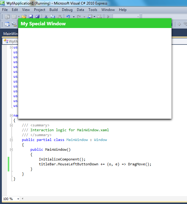187x204 pixels.
Task: Click the Save All icon
Action: [x=37, y=16]
